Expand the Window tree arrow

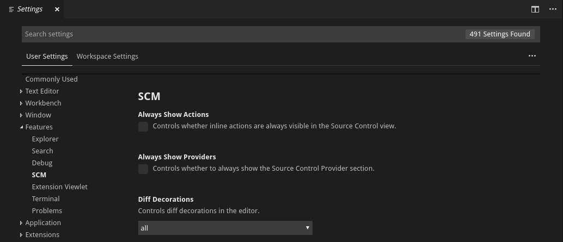[21, 115]
